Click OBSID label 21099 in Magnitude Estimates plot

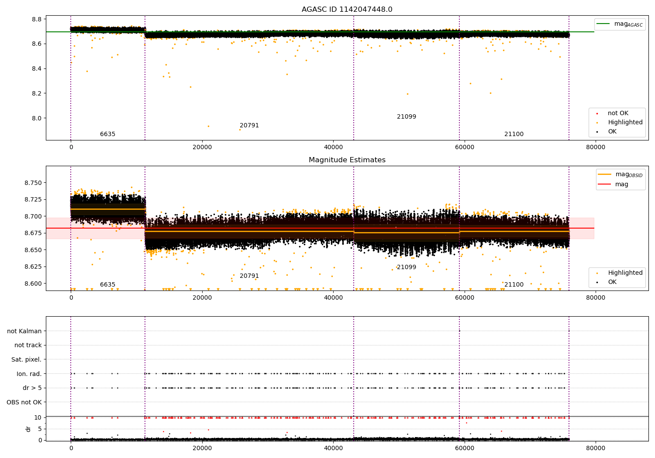point(407,267)
